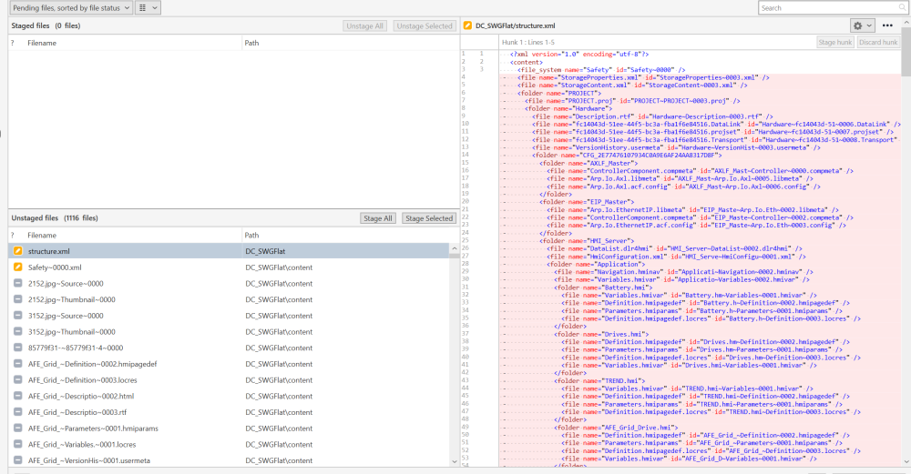Open the diff settings gear dropdown
This screenshot has width=911, height=474.
tap(862, 25)
